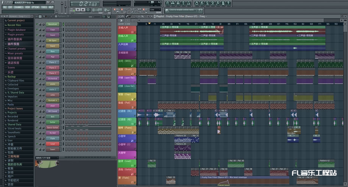Toggle mute LED for HH Open channel

(x=37, y=41)
